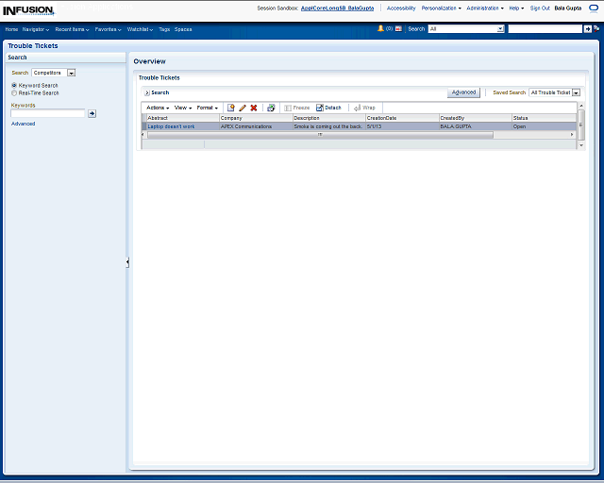Click the Sign Out link

(x=540, y=8)
